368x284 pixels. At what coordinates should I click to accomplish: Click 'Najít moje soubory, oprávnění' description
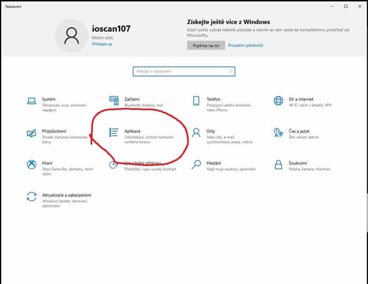231,169
